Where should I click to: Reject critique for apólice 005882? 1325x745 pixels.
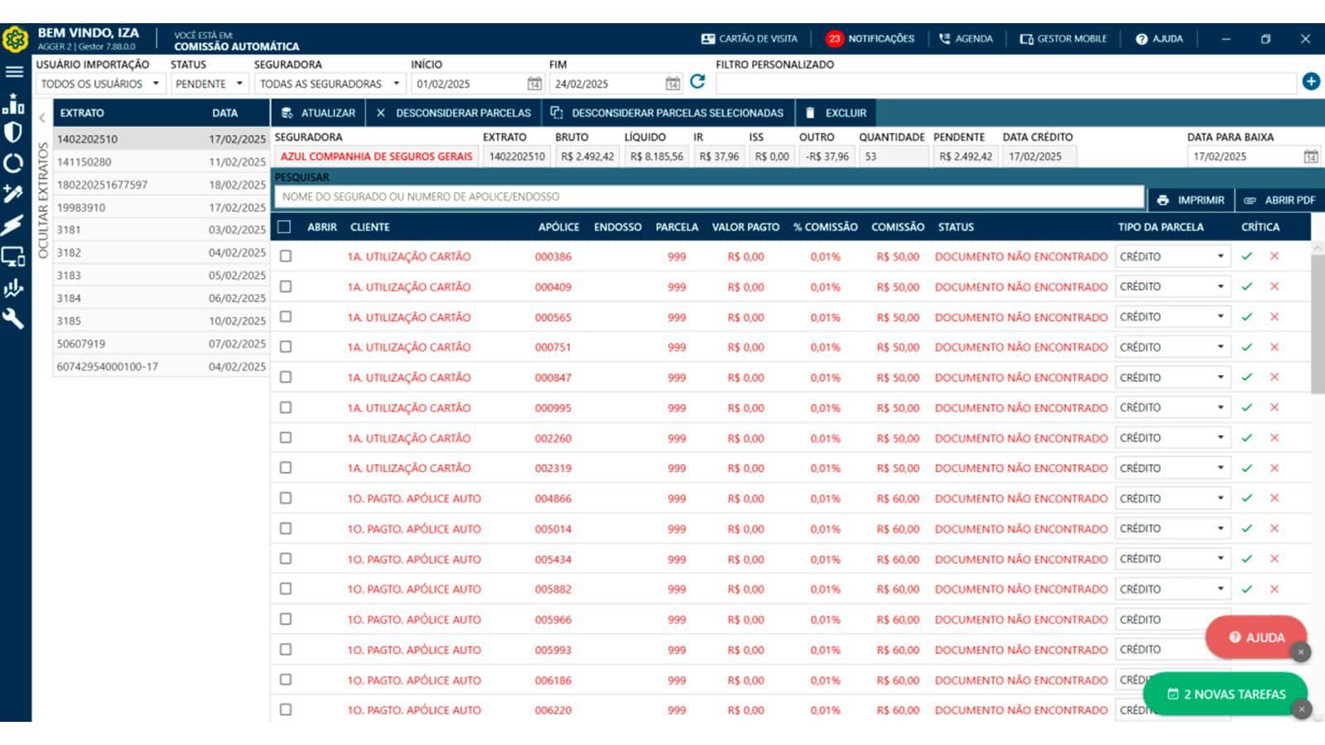coord(1274,589)
